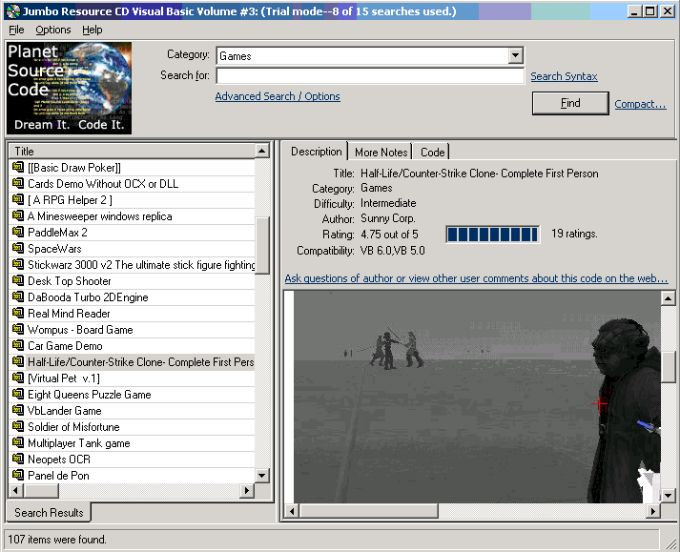The width and height of the screenshot is (680, 552).
Task: Click the icon beside Panel de Pon
Action: pyautogui.click(x=18, y=475)
